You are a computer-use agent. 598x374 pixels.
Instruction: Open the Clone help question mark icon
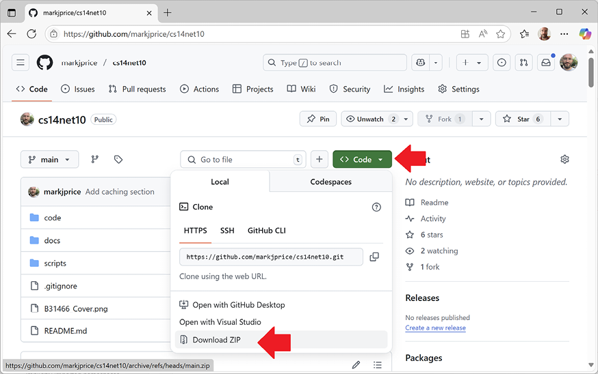tap(376, 207)
